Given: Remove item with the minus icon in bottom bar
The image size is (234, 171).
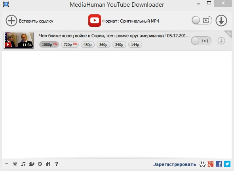Looking at the screenshot, I should pyautogui.click(x=7, y=164).
